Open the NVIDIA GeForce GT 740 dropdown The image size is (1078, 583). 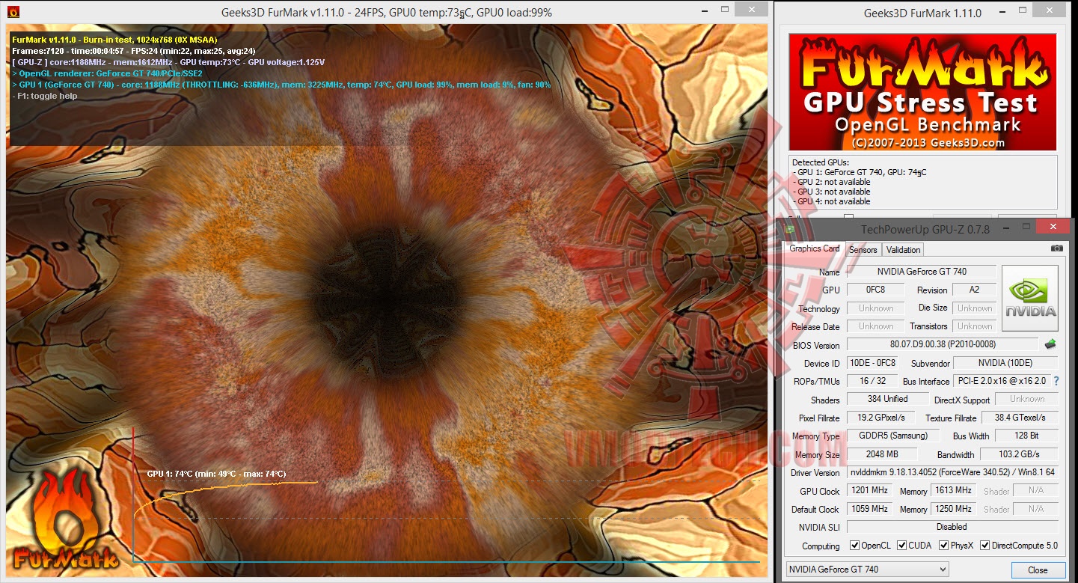tap(867, 570)
